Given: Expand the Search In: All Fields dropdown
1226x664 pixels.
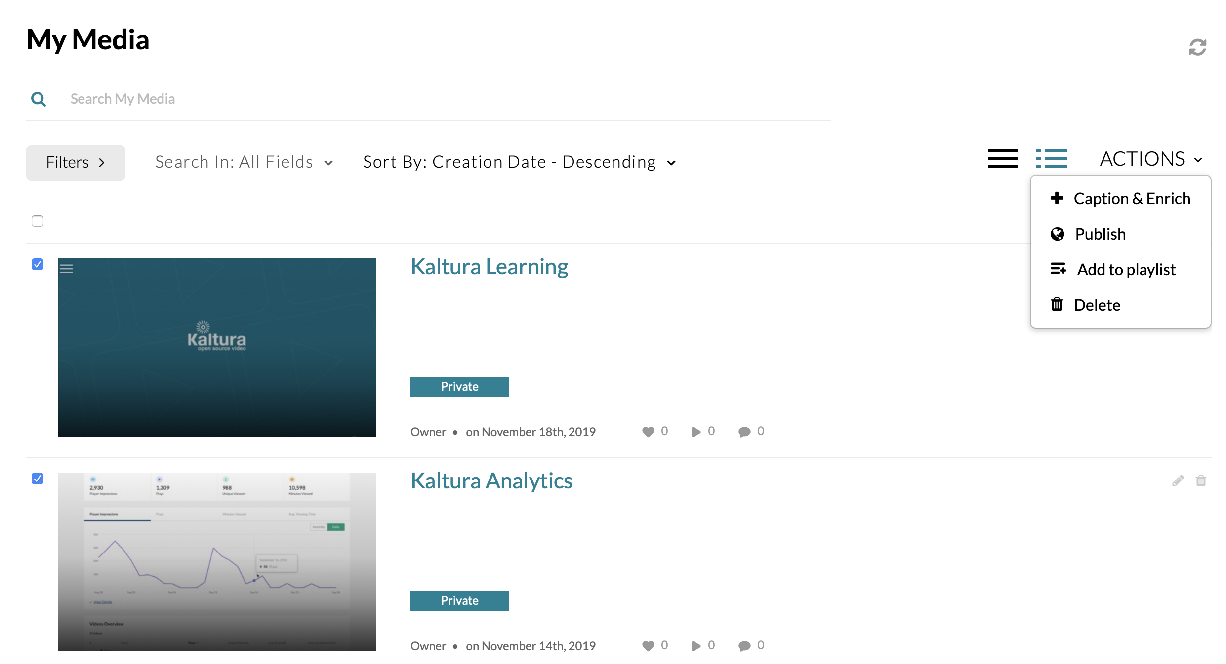Looking at the screenshot, I should (x=244, y=162).
